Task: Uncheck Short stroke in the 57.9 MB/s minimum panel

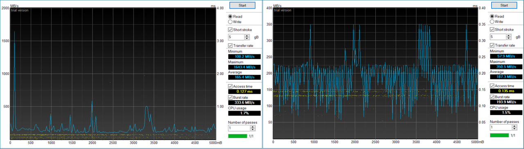Action: (x=492, y=29)
